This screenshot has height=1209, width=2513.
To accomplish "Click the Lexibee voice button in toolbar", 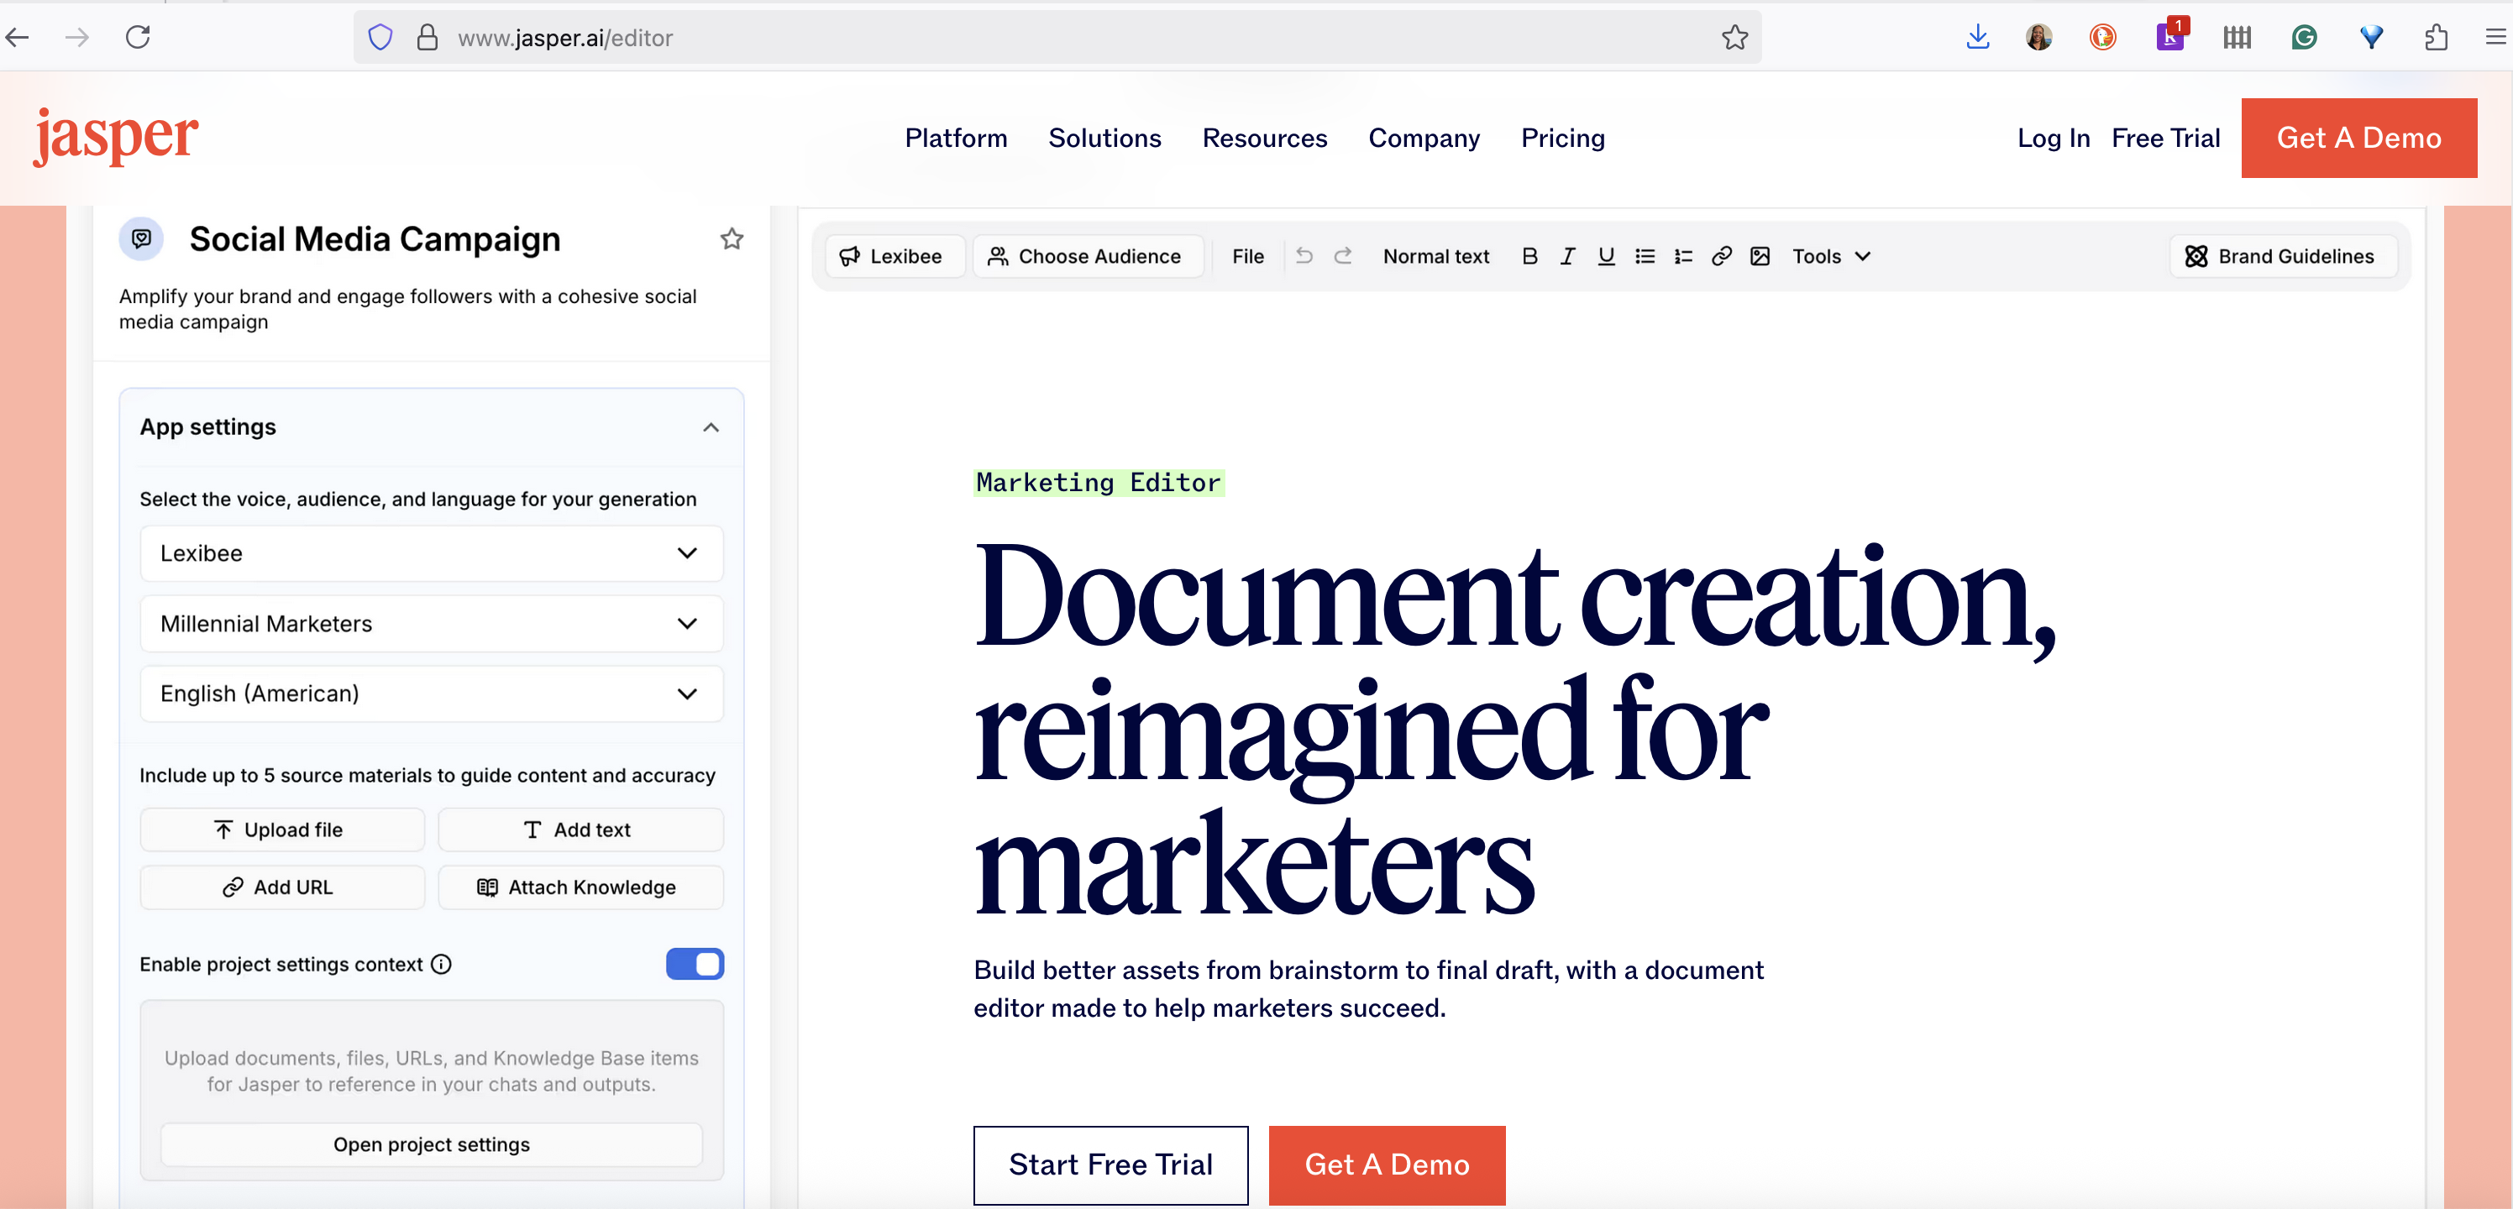I will click(894, 256).
